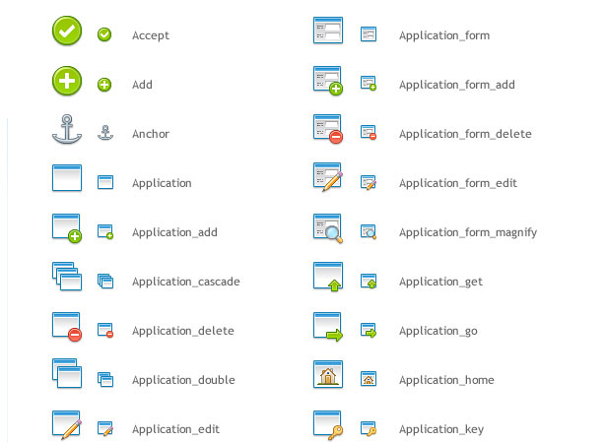
Task: Click the small Application_form_add icon
Action: (369, 83)
